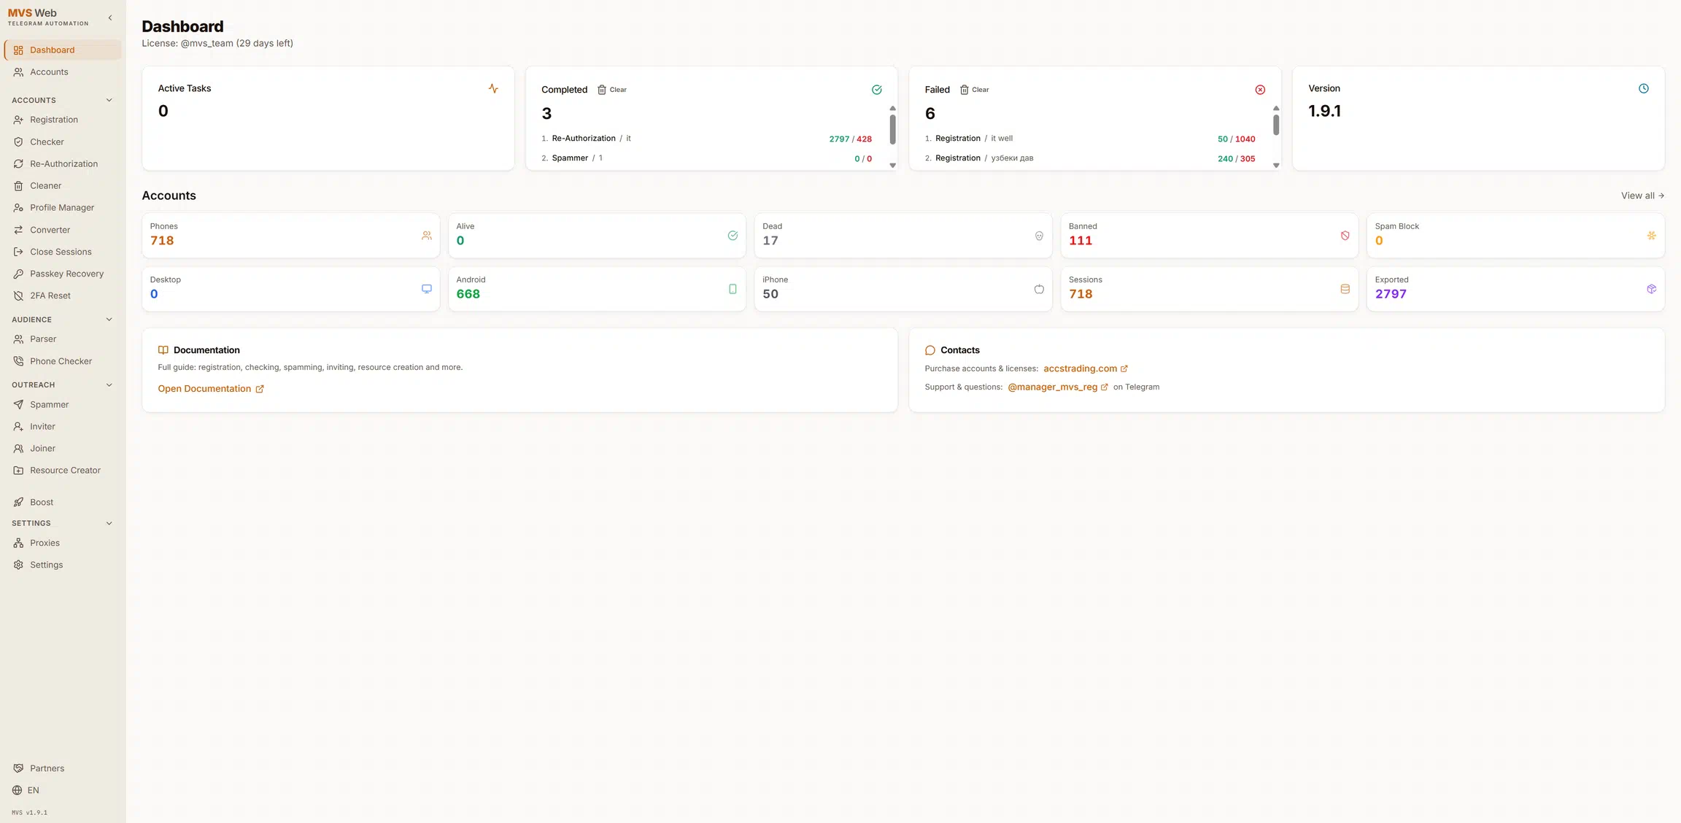Open the Alive accounts card
The width and height of the screenshot is (1681, 823).
(597, 235)
